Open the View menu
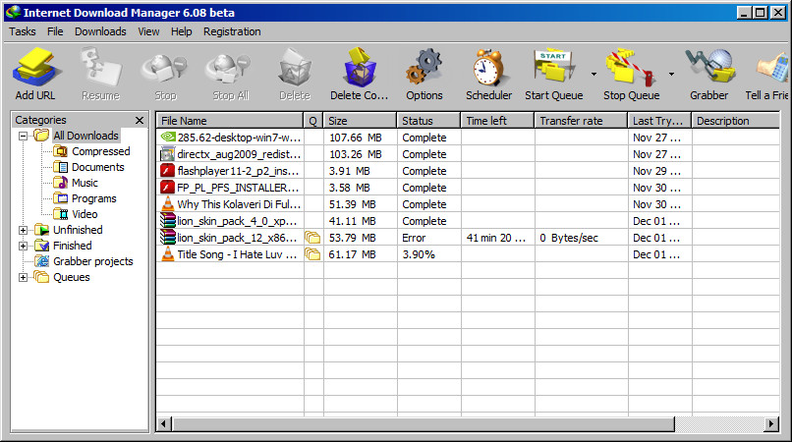Viewport: 792px width, 442px height. [x=148, y=31]
